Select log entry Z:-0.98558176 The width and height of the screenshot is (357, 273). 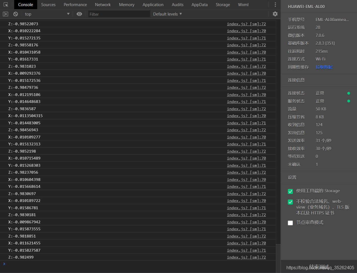[x=23, y=45]
